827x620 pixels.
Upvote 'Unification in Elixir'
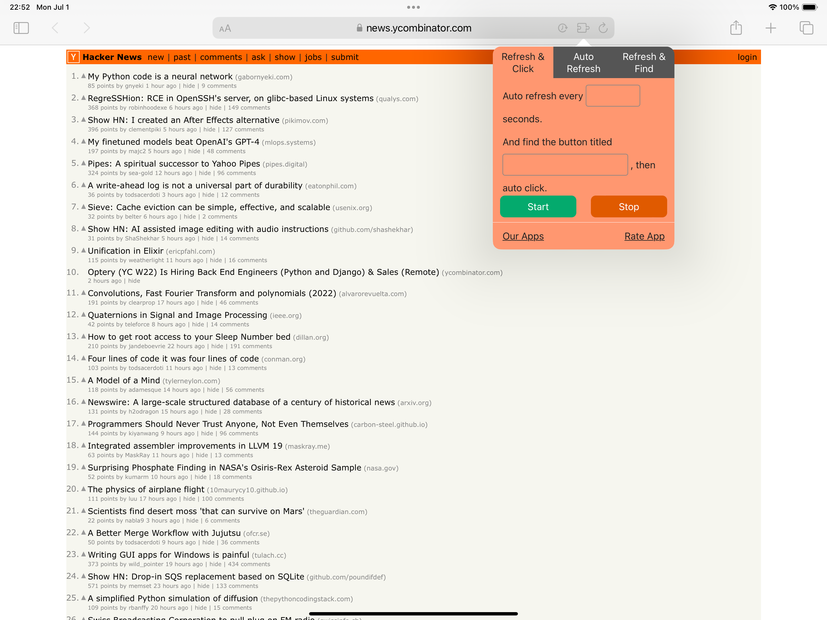pyautogui.click(x=83, y=250)
